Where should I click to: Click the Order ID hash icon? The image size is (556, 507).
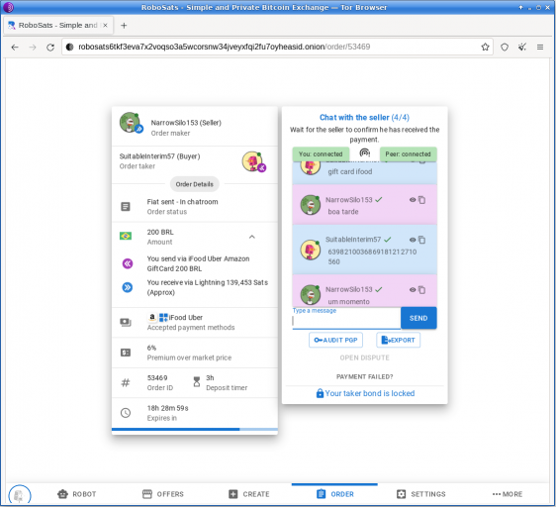pos(126,383)
